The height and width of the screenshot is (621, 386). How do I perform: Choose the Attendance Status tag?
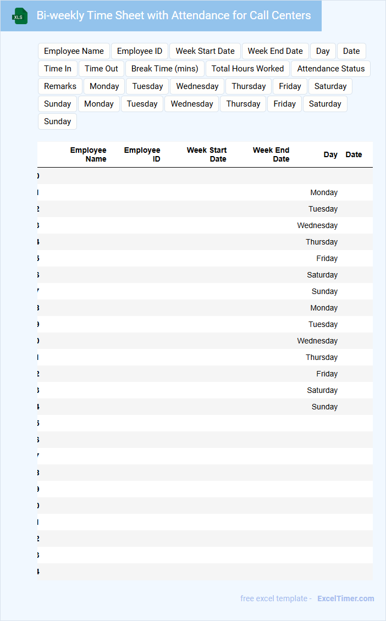[x=331, y=69]
